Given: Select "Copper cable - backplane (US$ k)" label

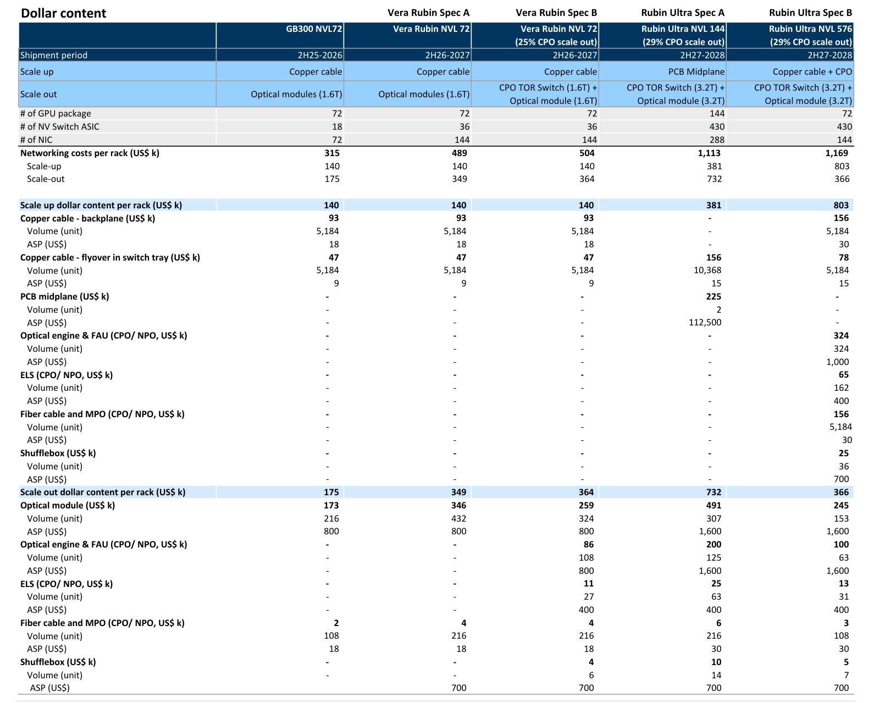Looking at the screenshot, I should click(88, 218).
